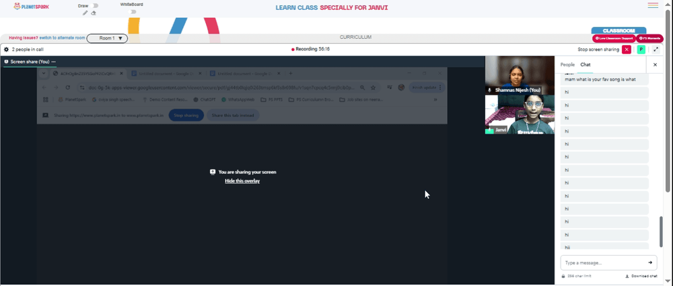Click switch to alternate room link
Viewport: 673px width, 286px height.
pos(62,38)
